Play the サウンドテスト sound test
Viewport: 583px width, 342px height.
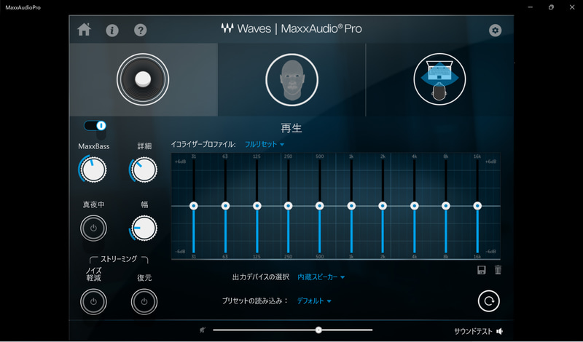click(479, 331)
